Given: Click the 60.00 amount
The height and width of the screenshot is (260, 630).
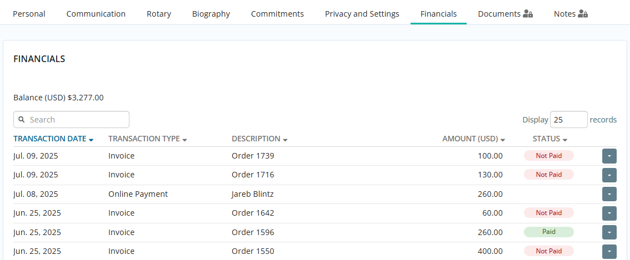Looking at the screenshot, I should pyautogui.click(x=493, y=213).
